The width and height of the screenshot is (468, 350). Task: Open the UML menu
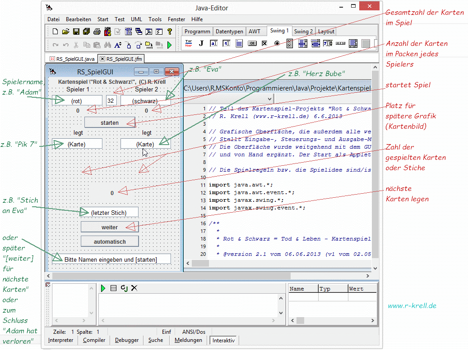tap(136, 19)
